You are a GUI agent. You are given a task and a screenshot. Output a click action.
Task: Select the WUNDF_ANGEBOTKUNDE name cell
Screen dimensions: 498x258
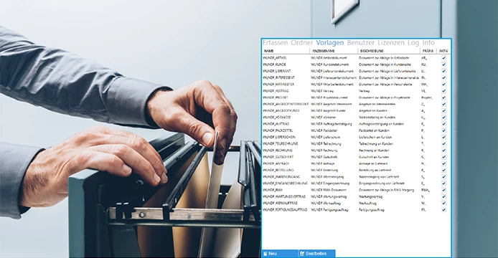click(x=281, y=111)
